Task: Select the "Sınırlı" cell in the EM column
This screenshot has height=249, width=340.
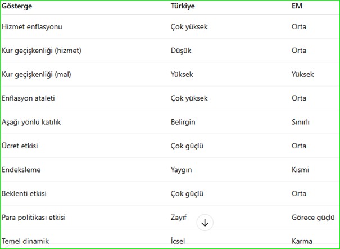Action: [301, 122]
